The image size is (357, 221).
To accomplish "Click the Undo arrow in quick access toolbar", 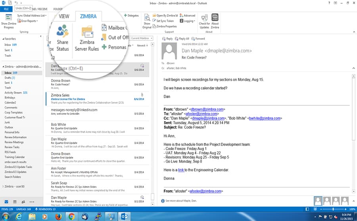I will coord(16,3).
